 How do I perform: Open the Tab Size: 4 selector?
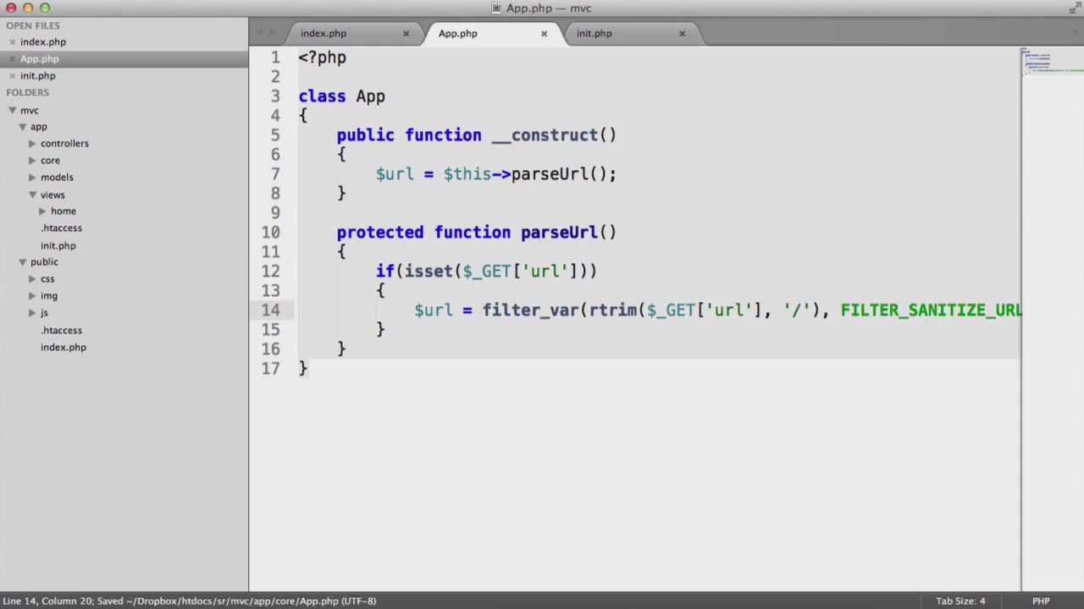(x=960, y=601)
